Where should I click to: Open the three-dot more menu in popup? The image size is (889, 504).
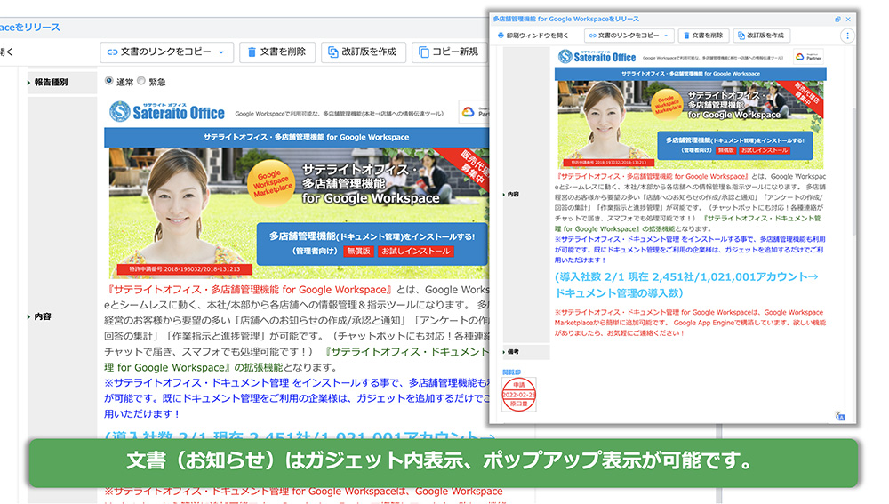(847, 36)
